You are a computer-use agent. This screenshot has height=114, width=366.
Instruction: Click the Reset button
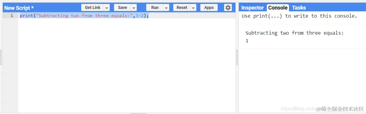[x=182, y=8]
